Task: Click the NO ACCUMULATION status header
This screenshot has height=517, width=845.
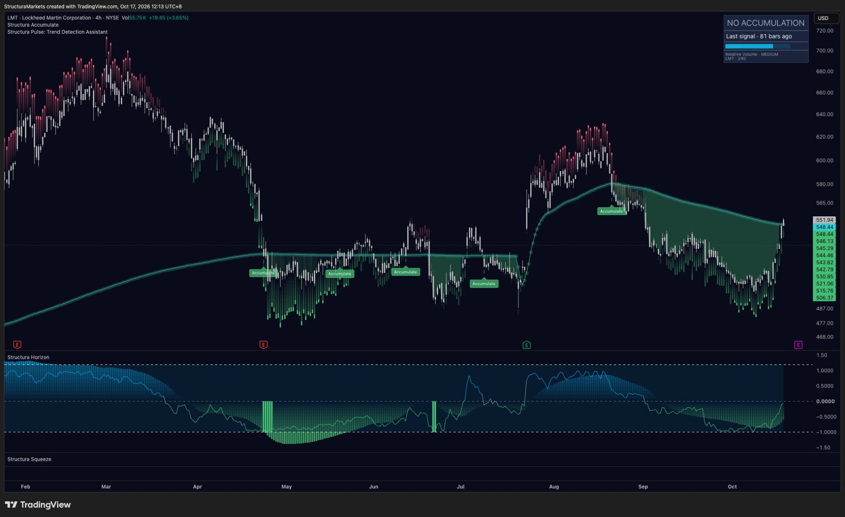Action: (x=766, y=23)
